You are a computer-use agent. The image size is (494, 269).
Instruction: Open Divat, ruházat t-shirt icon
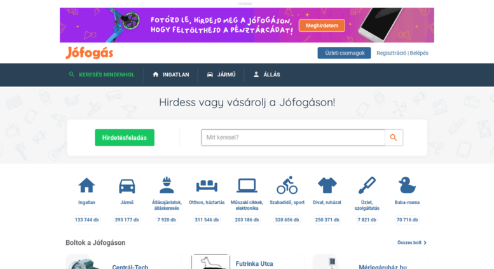tap(327, 185)
